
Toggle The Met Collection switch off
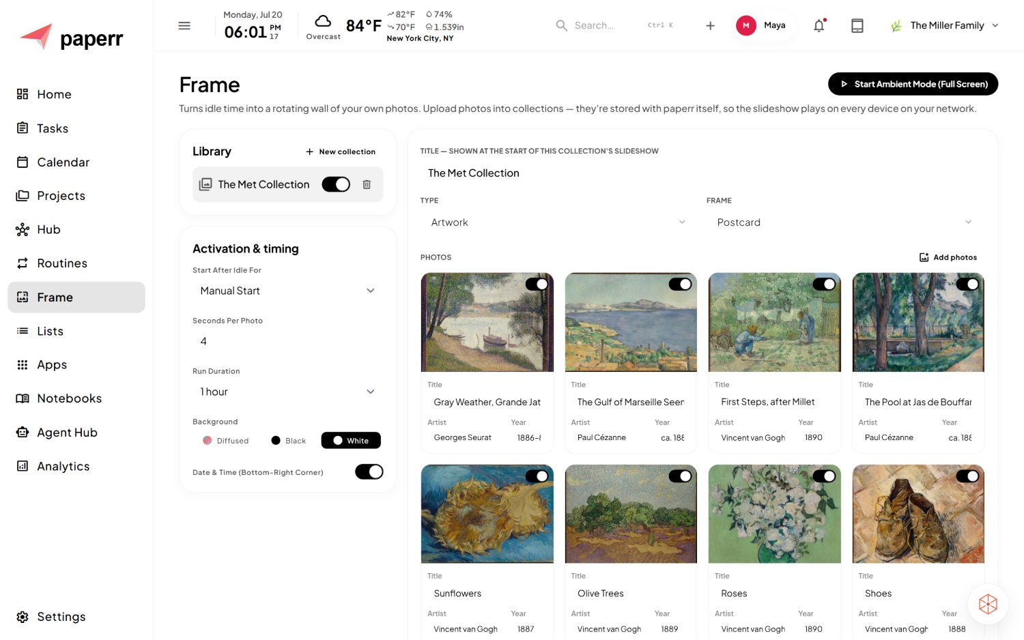(336, 184)
